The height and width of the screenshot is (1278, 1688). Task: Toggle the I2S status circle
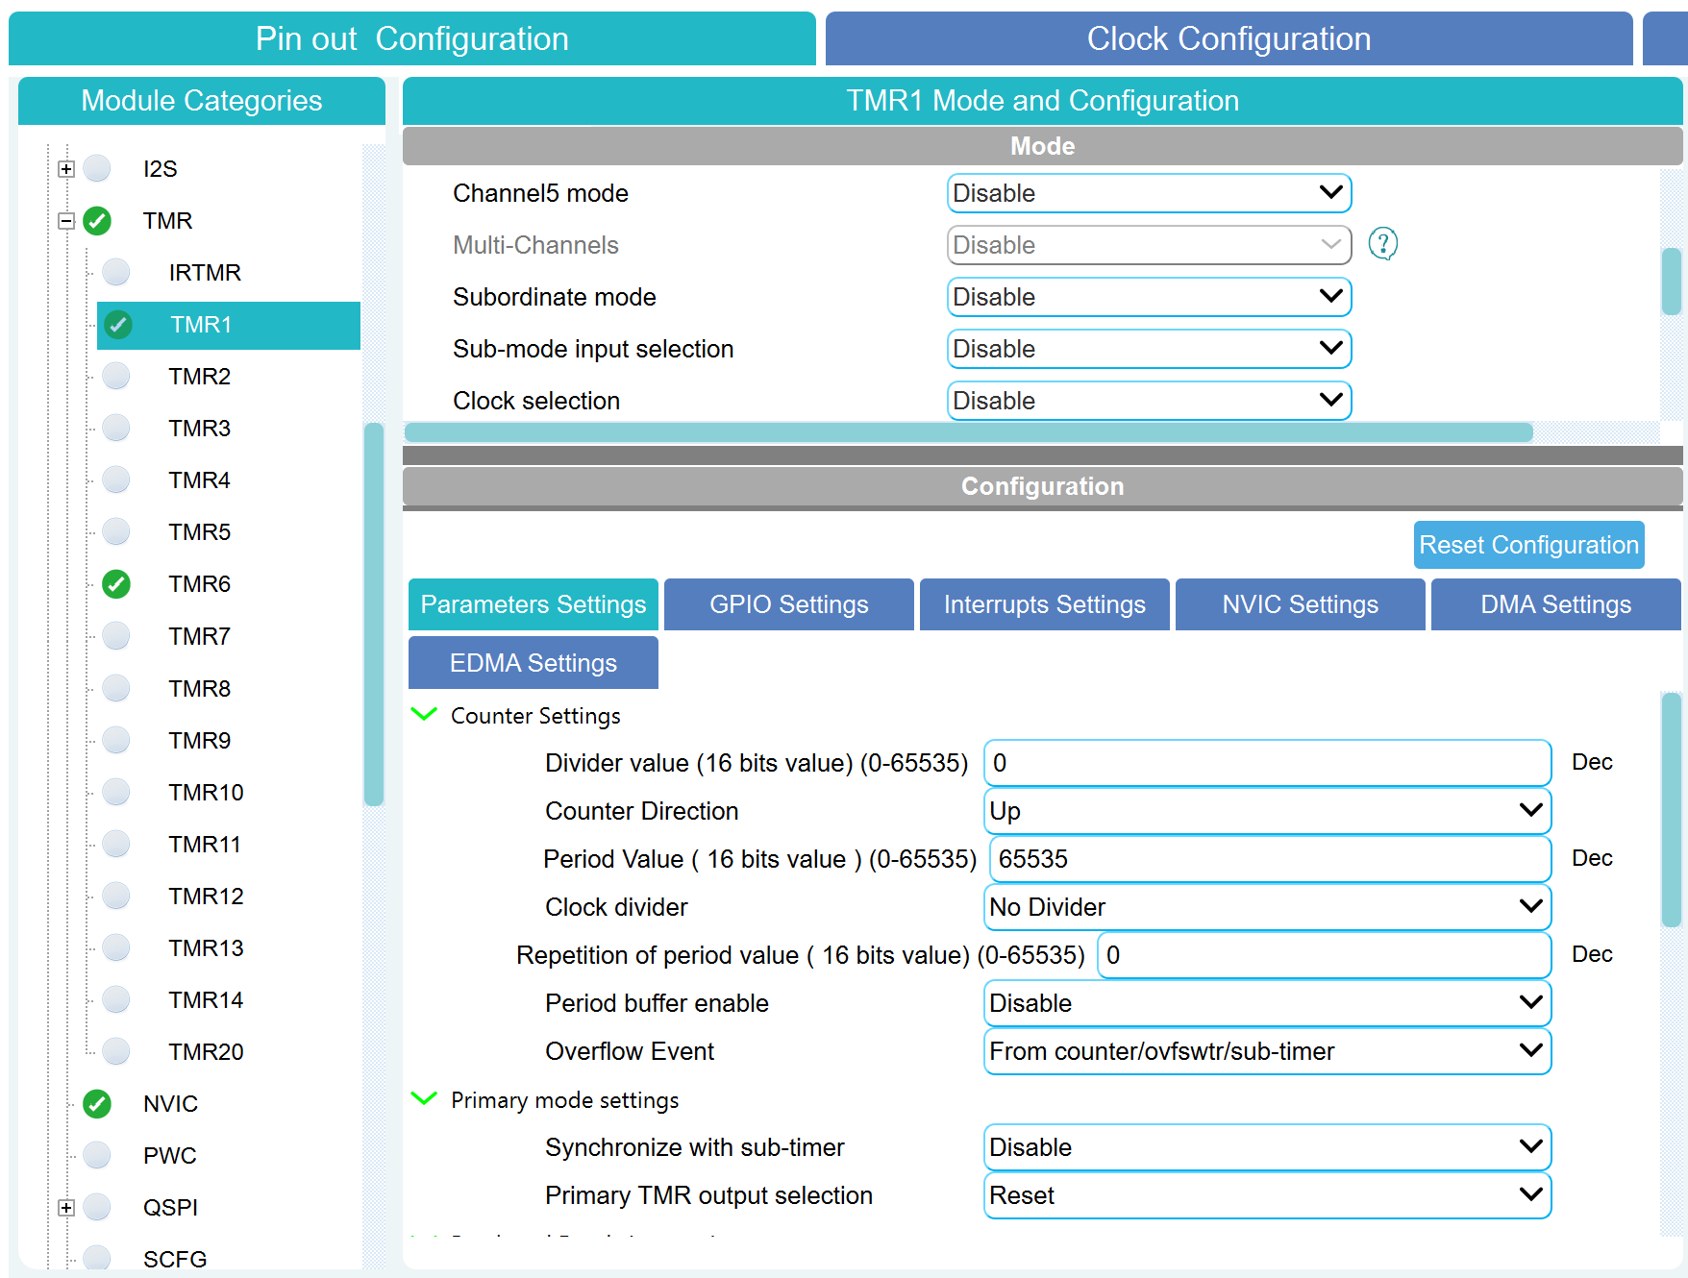[97, 169]
